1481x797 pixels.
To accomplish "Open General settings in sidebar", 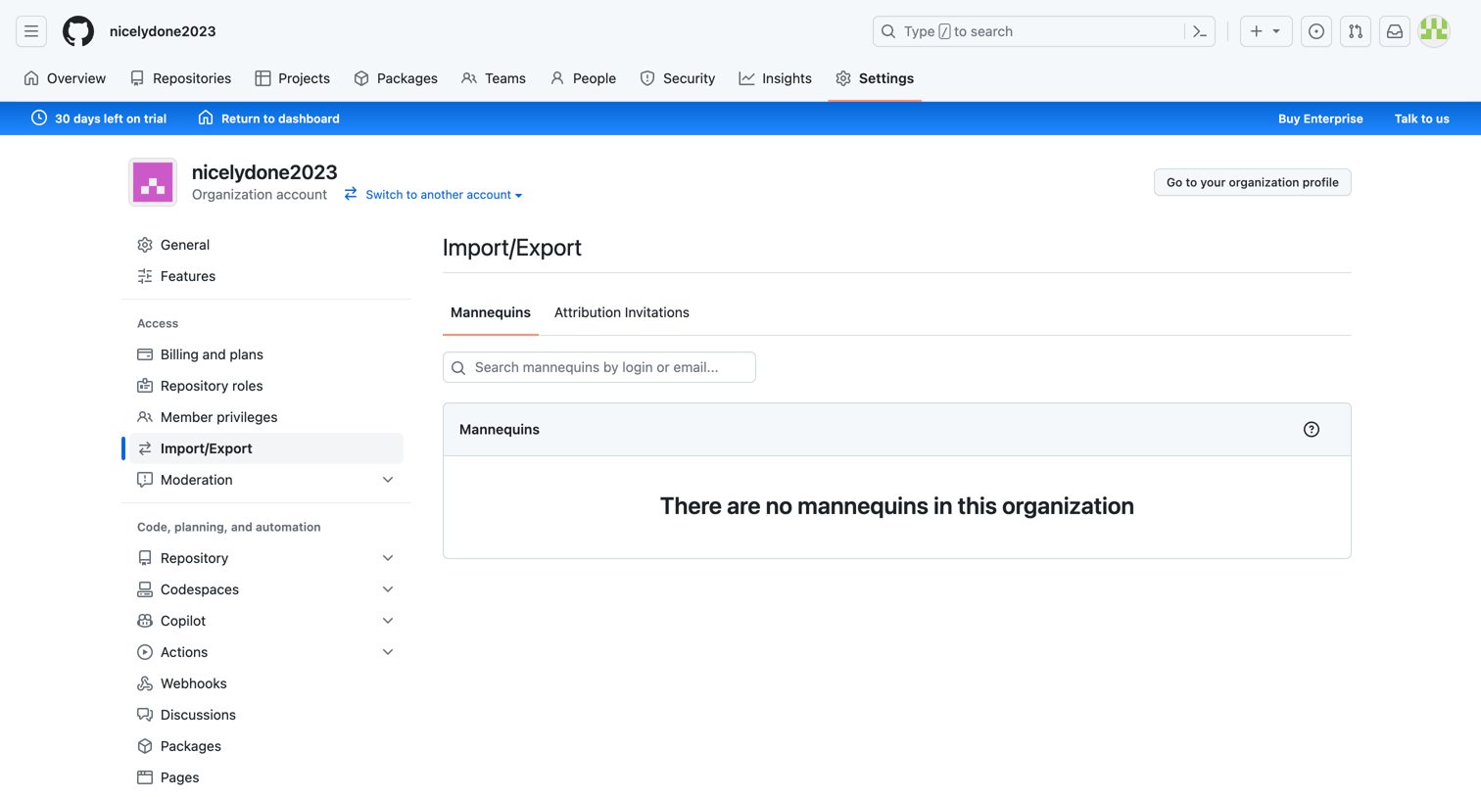I will [x=266, y=245].
